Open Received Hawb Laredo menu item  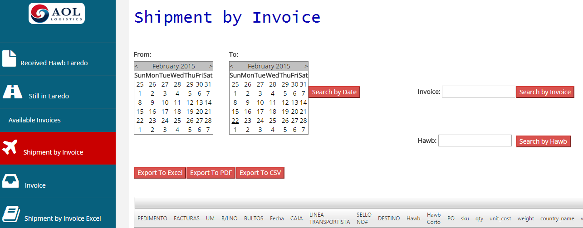point(58,59)
